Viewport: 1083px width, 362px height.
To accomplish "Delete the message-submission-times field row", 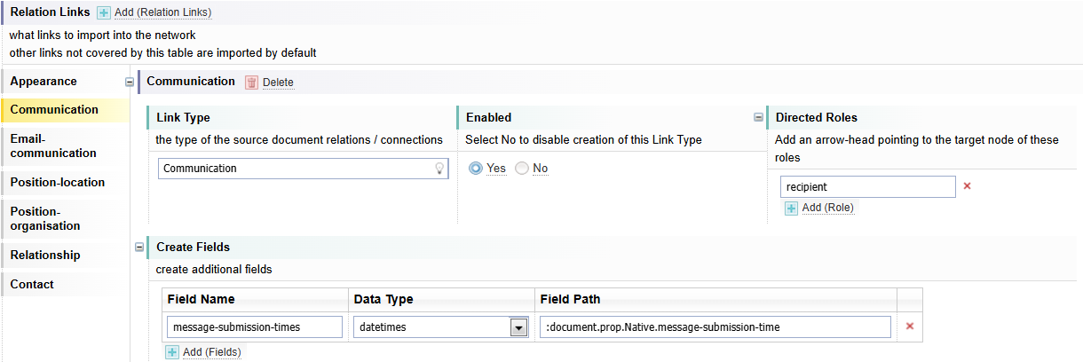I will [x=909, y=327].
